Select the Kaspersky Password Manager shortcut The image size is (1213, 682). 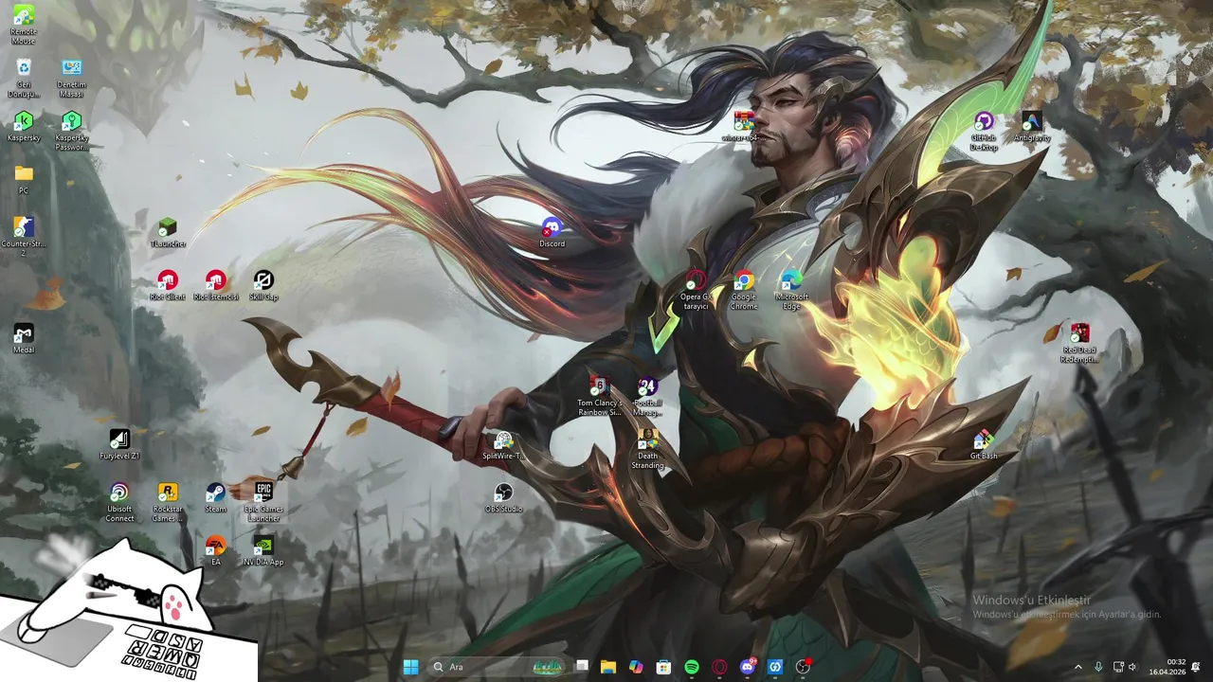(72, 131)
